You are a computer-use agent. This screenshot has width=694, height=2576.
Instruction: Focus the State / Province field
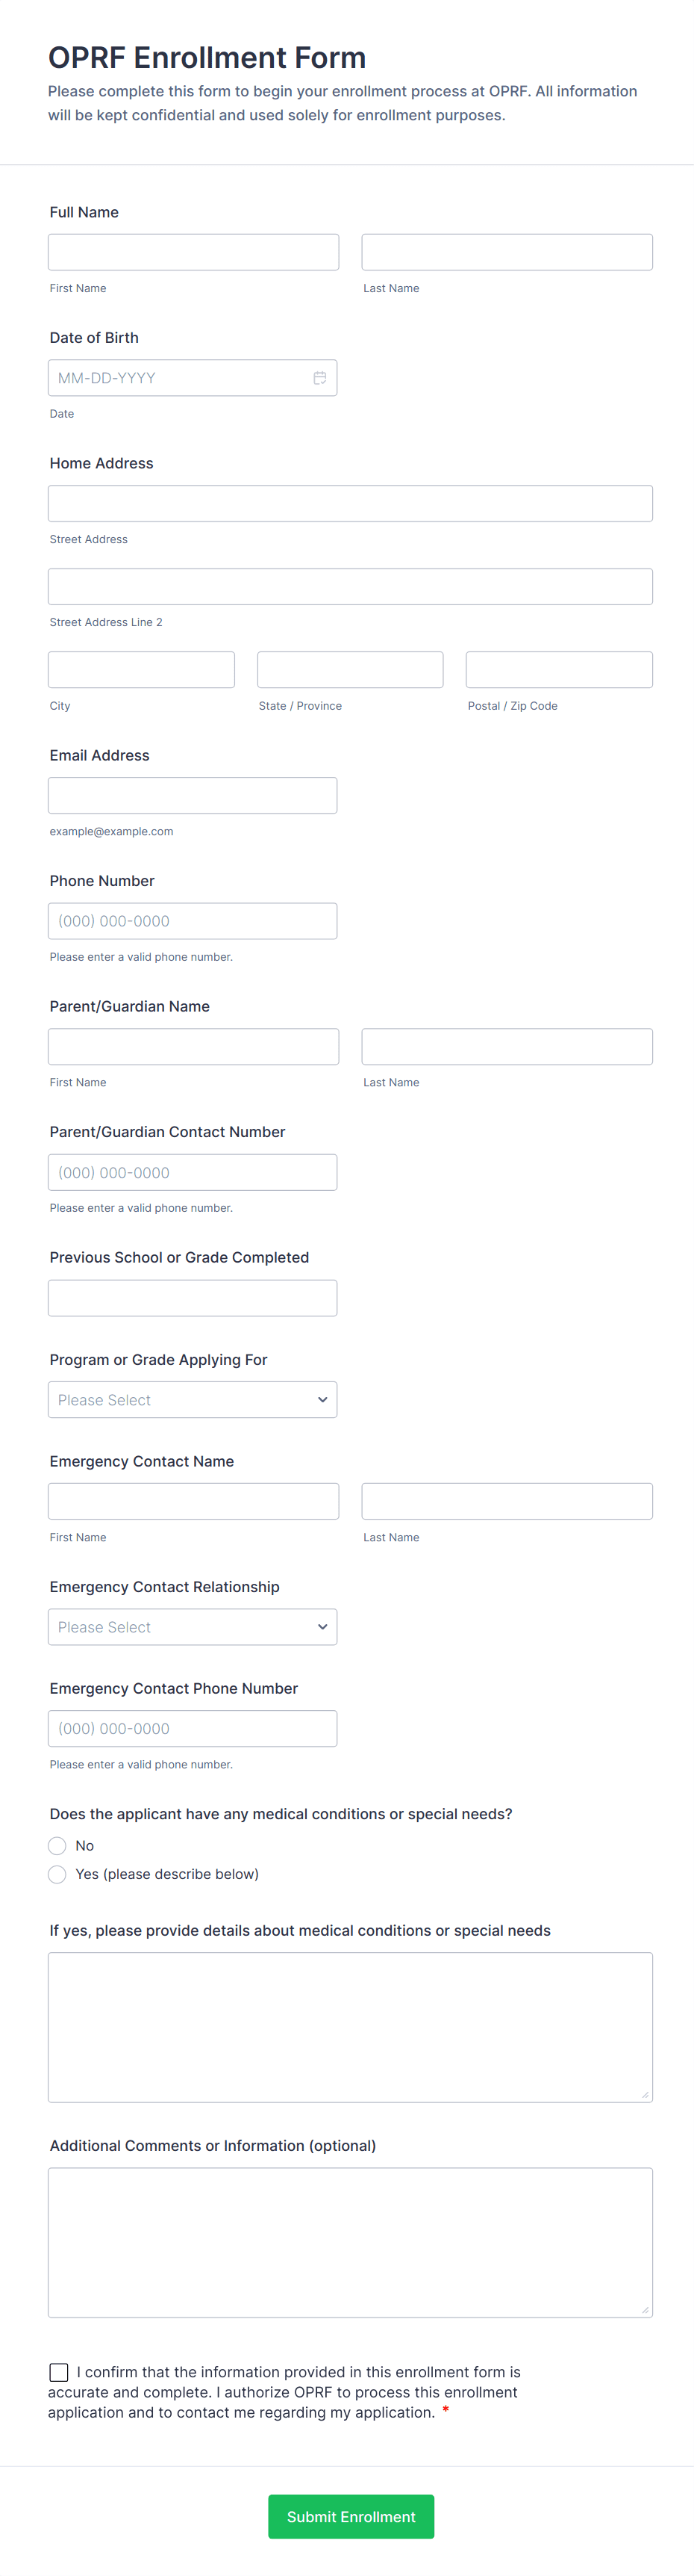[x=349, y=670]
